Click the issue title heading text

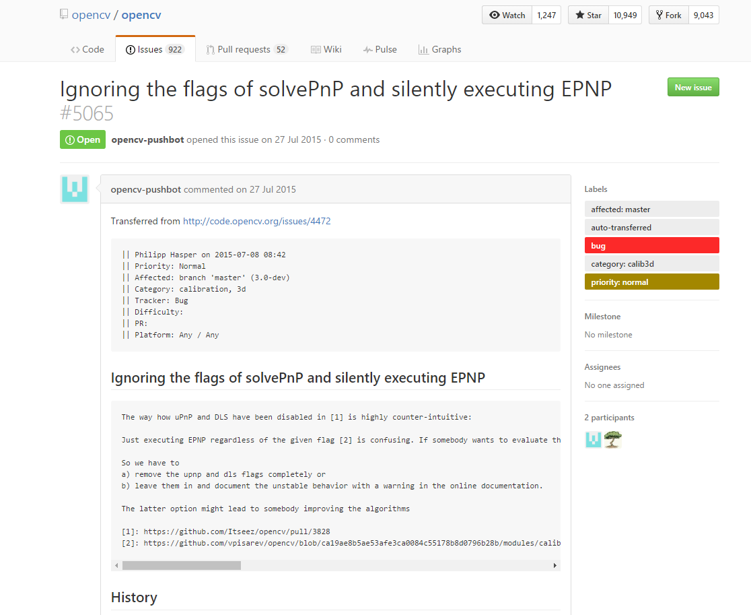click(x=336, y=89)
